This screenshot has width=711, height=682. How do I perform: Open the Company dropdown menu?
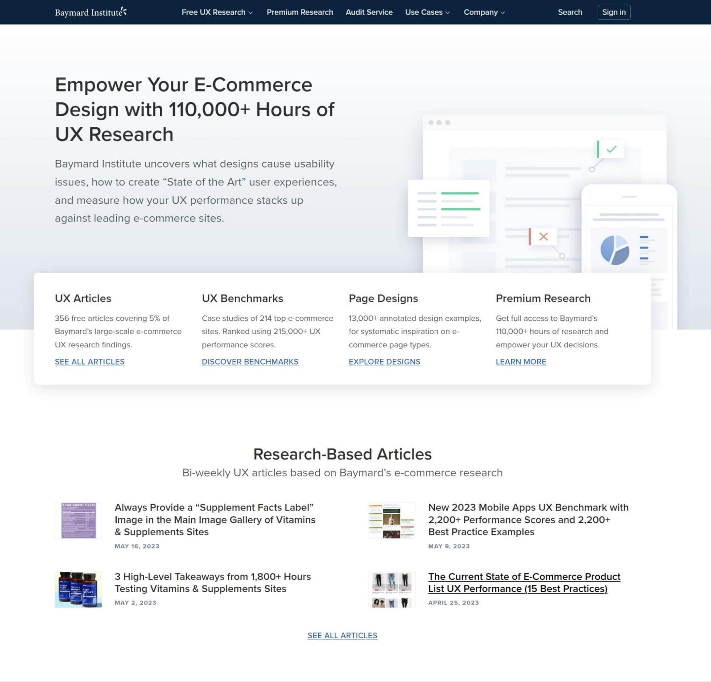coord(484,12)
